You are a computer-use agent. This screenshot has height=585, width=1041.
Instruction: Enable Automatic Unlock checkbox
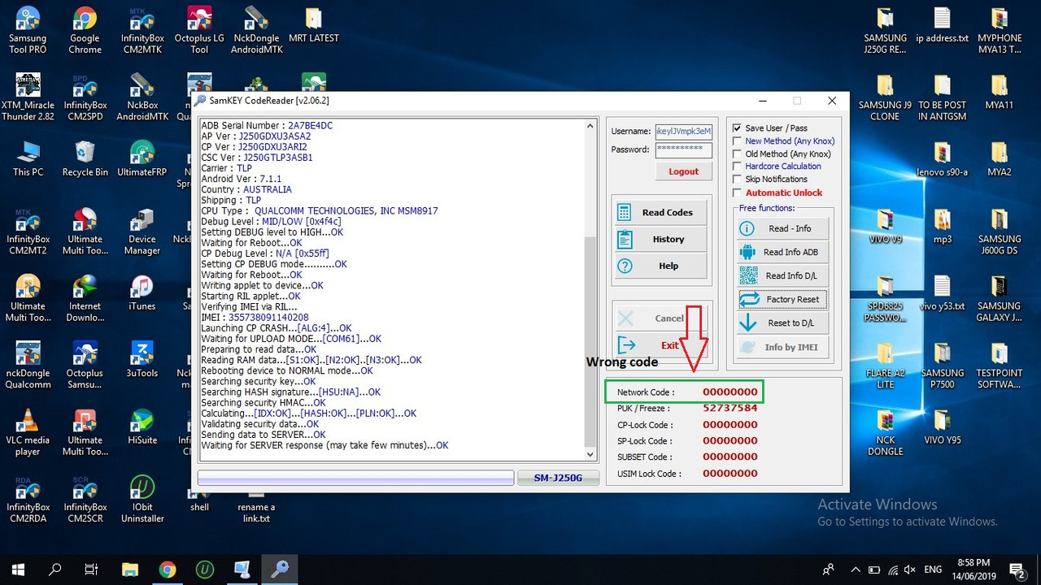(737, 193)
